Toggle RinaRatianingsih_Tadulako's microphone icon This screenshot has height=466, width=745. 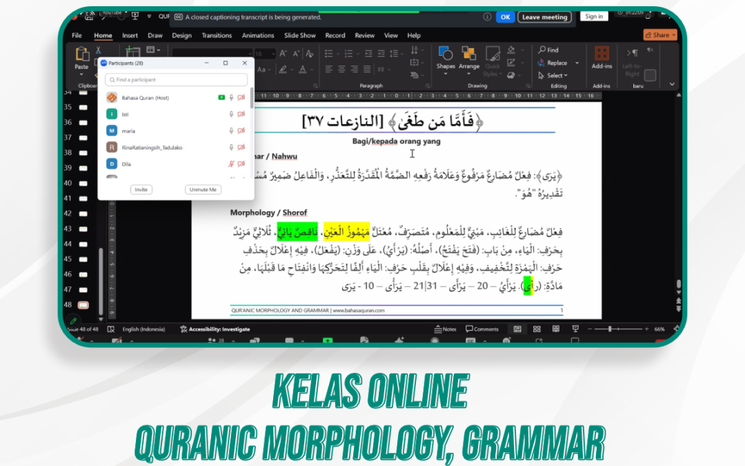231,148
